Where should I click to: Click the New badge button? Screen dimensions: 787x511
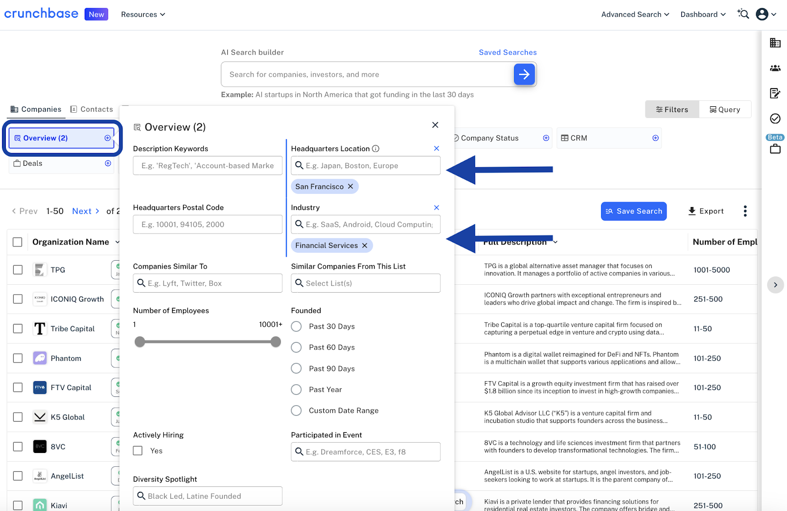[x=96, y=14]
